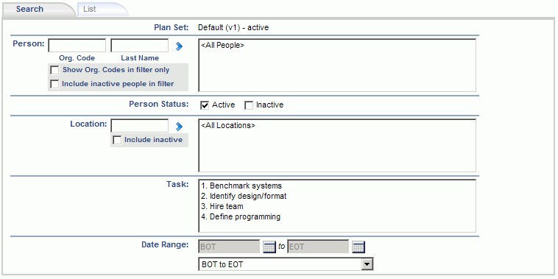Tick the Inactive person status checkbox
558x279 pixels.
249,105
